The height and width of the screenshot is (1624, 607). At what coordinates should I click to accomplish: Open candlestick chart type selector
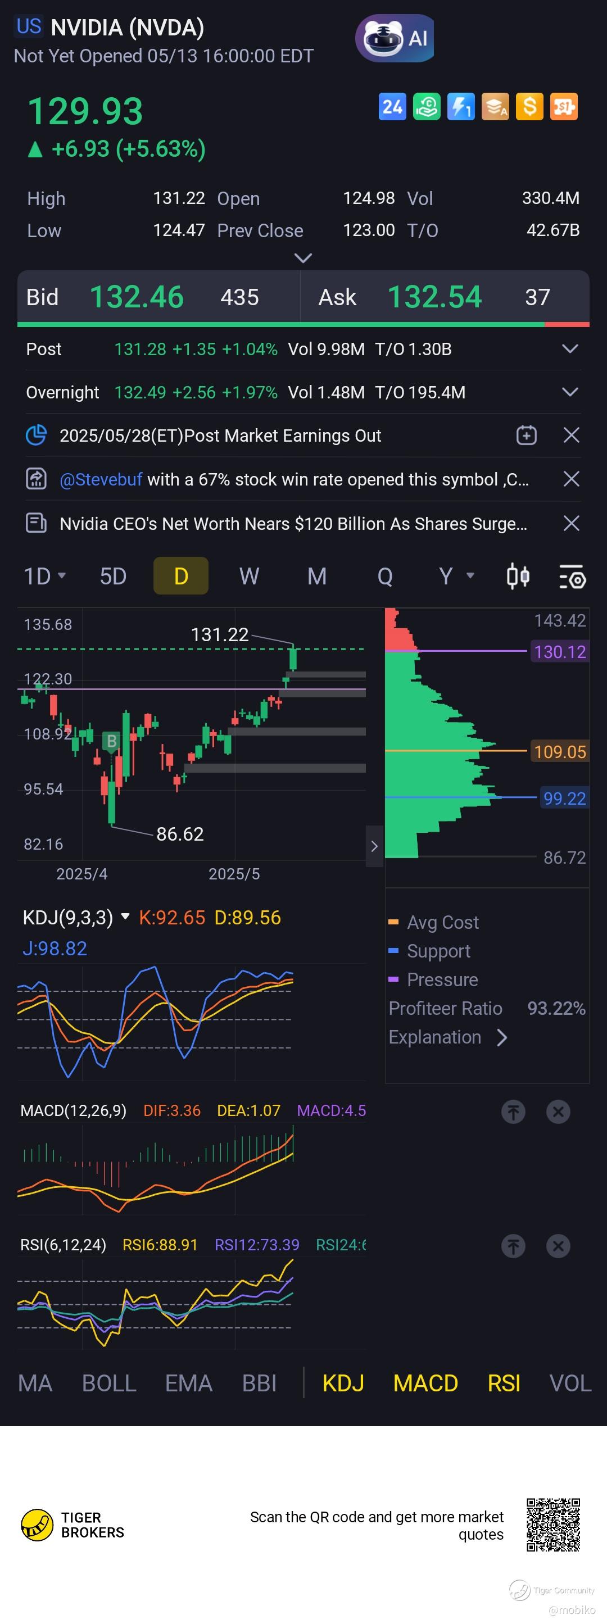coord(518,576)
